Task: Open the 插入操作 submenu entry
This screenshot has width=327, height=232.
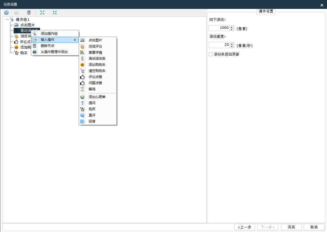Action: 55,40
